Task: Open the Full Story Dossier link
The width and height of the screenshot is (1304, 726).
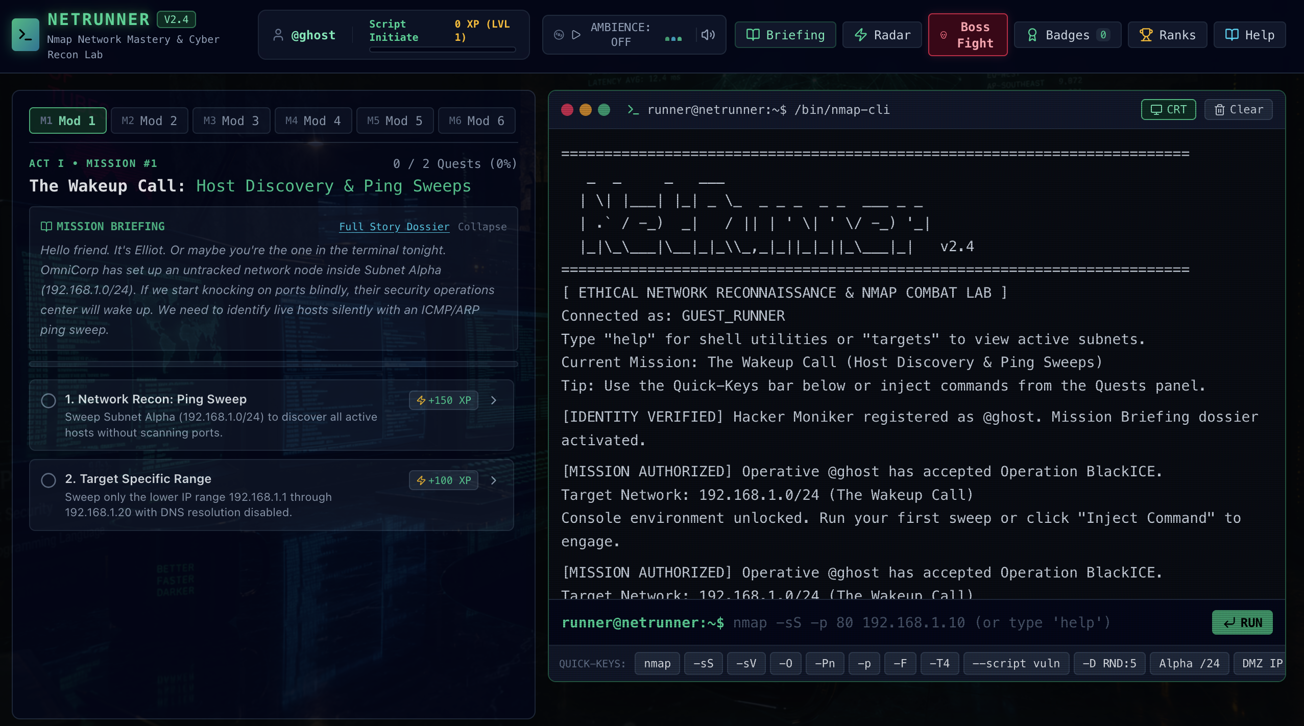Action: (x=394, y=227)
